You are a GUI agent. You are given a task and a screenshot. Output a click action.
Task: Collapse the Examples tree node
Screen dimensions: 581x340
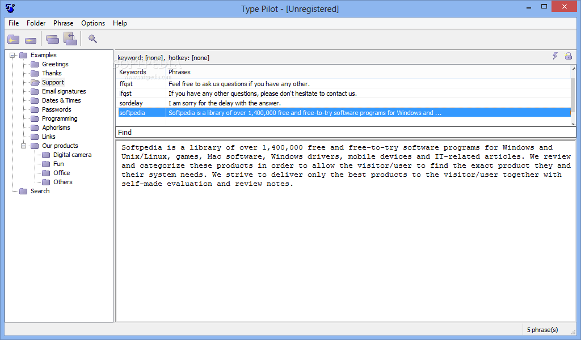coord(12,55)
